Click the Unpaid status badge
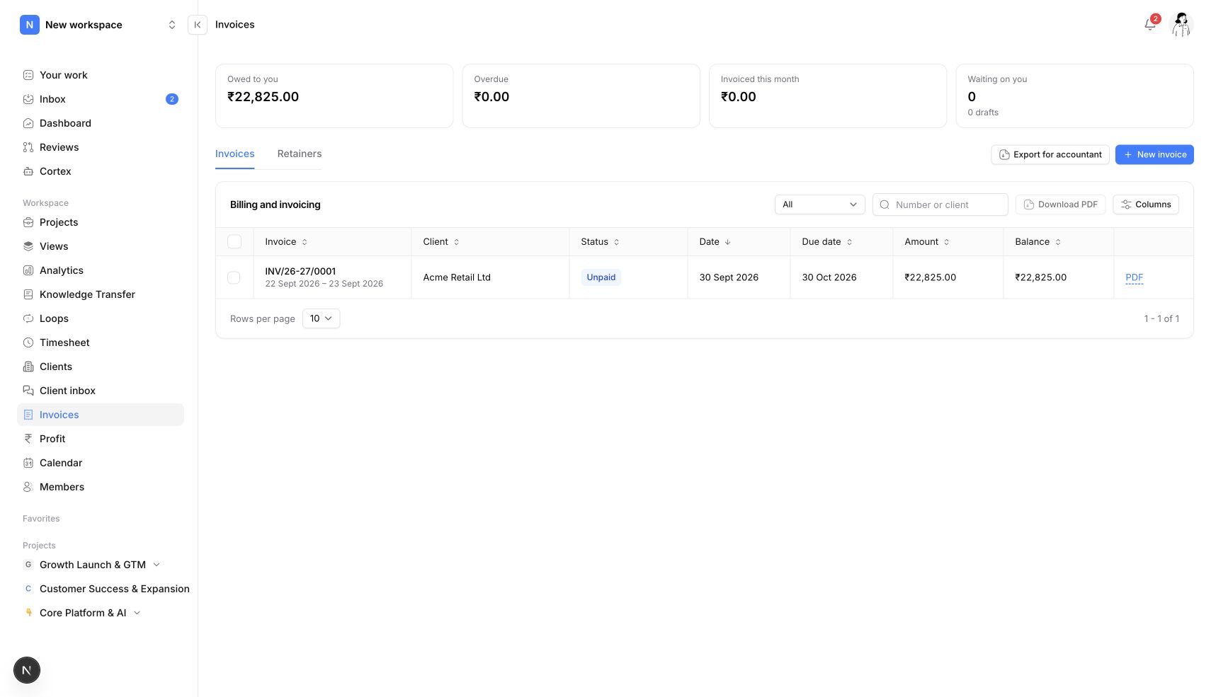This screenshot has width=1211, height=697. (x=601, y=277)
